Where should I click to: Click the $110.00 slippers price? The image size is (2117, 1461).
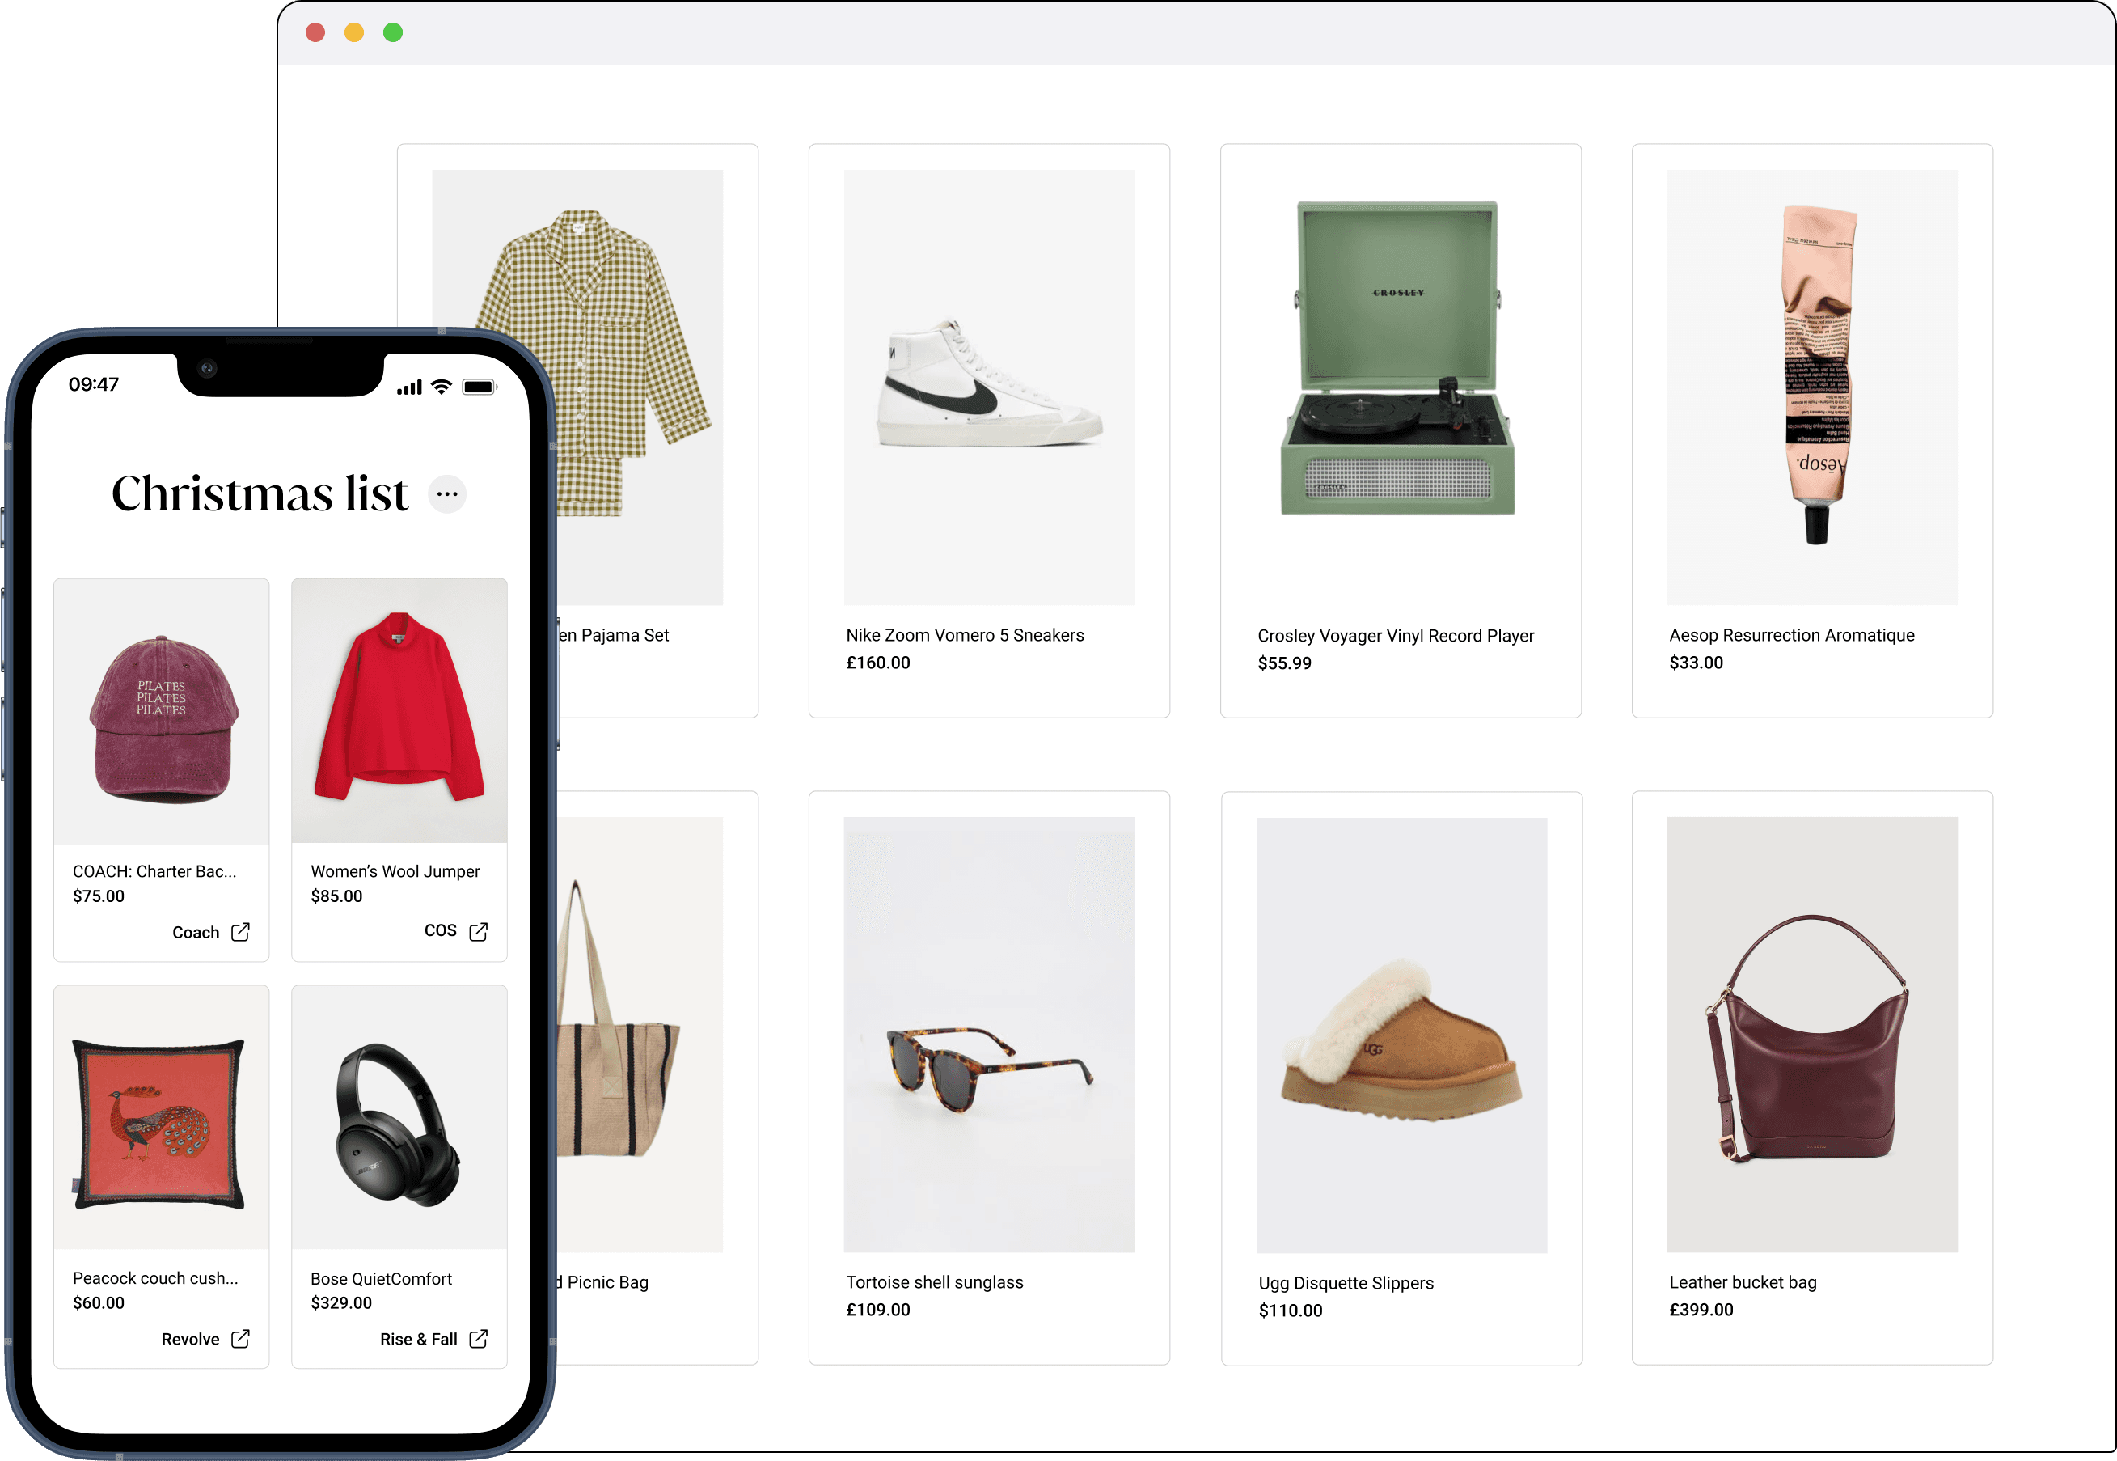tap(1291, 1311)
